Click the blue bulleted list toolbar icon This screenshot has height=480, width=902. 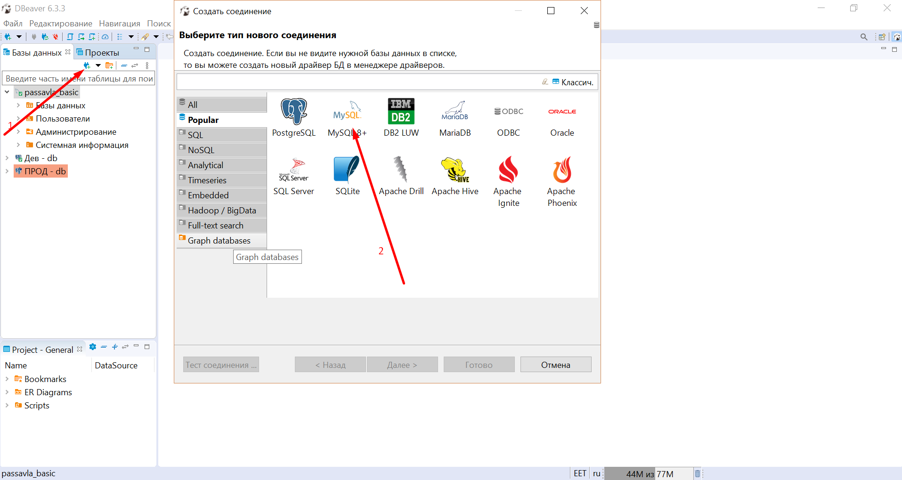[120, 37]
